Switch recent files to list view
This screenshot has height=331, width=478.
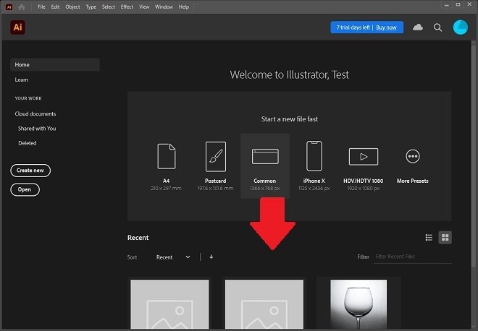429,237
